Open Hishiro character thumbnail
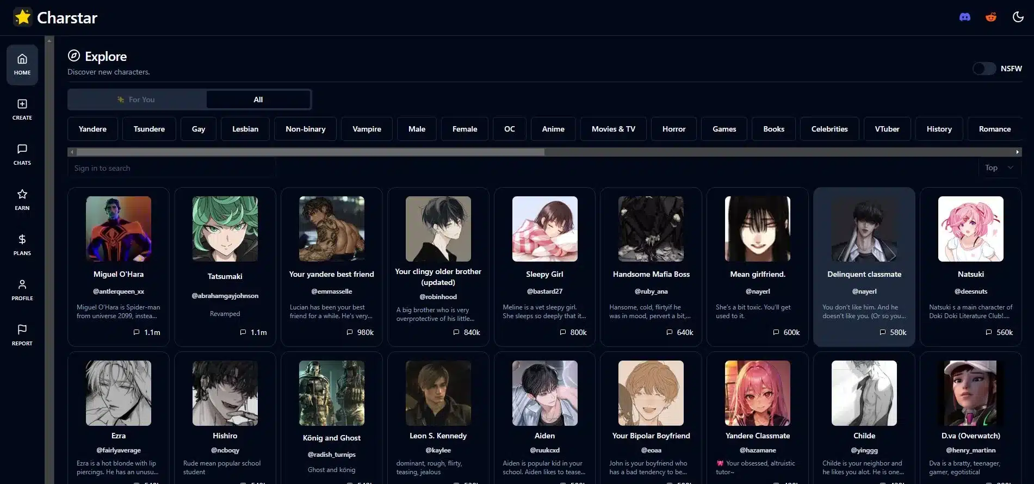Screen dimensions: 1034x484 (225, 393)
